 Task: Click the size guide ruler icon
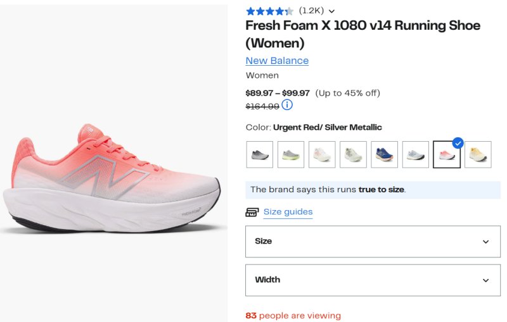pos(252,212)
